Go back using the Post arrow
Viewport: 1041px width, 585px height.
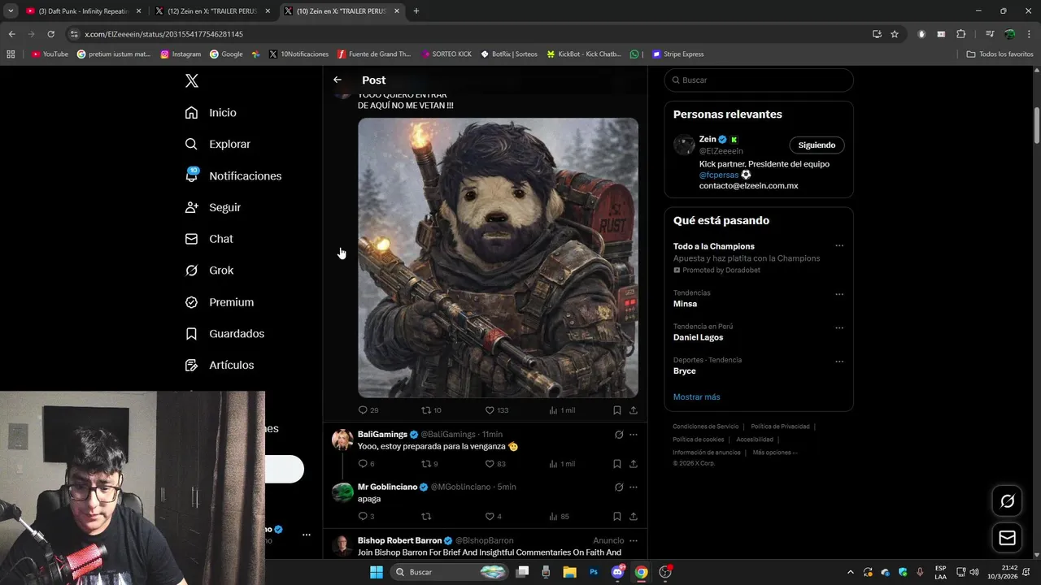click(x=338, y=80)
